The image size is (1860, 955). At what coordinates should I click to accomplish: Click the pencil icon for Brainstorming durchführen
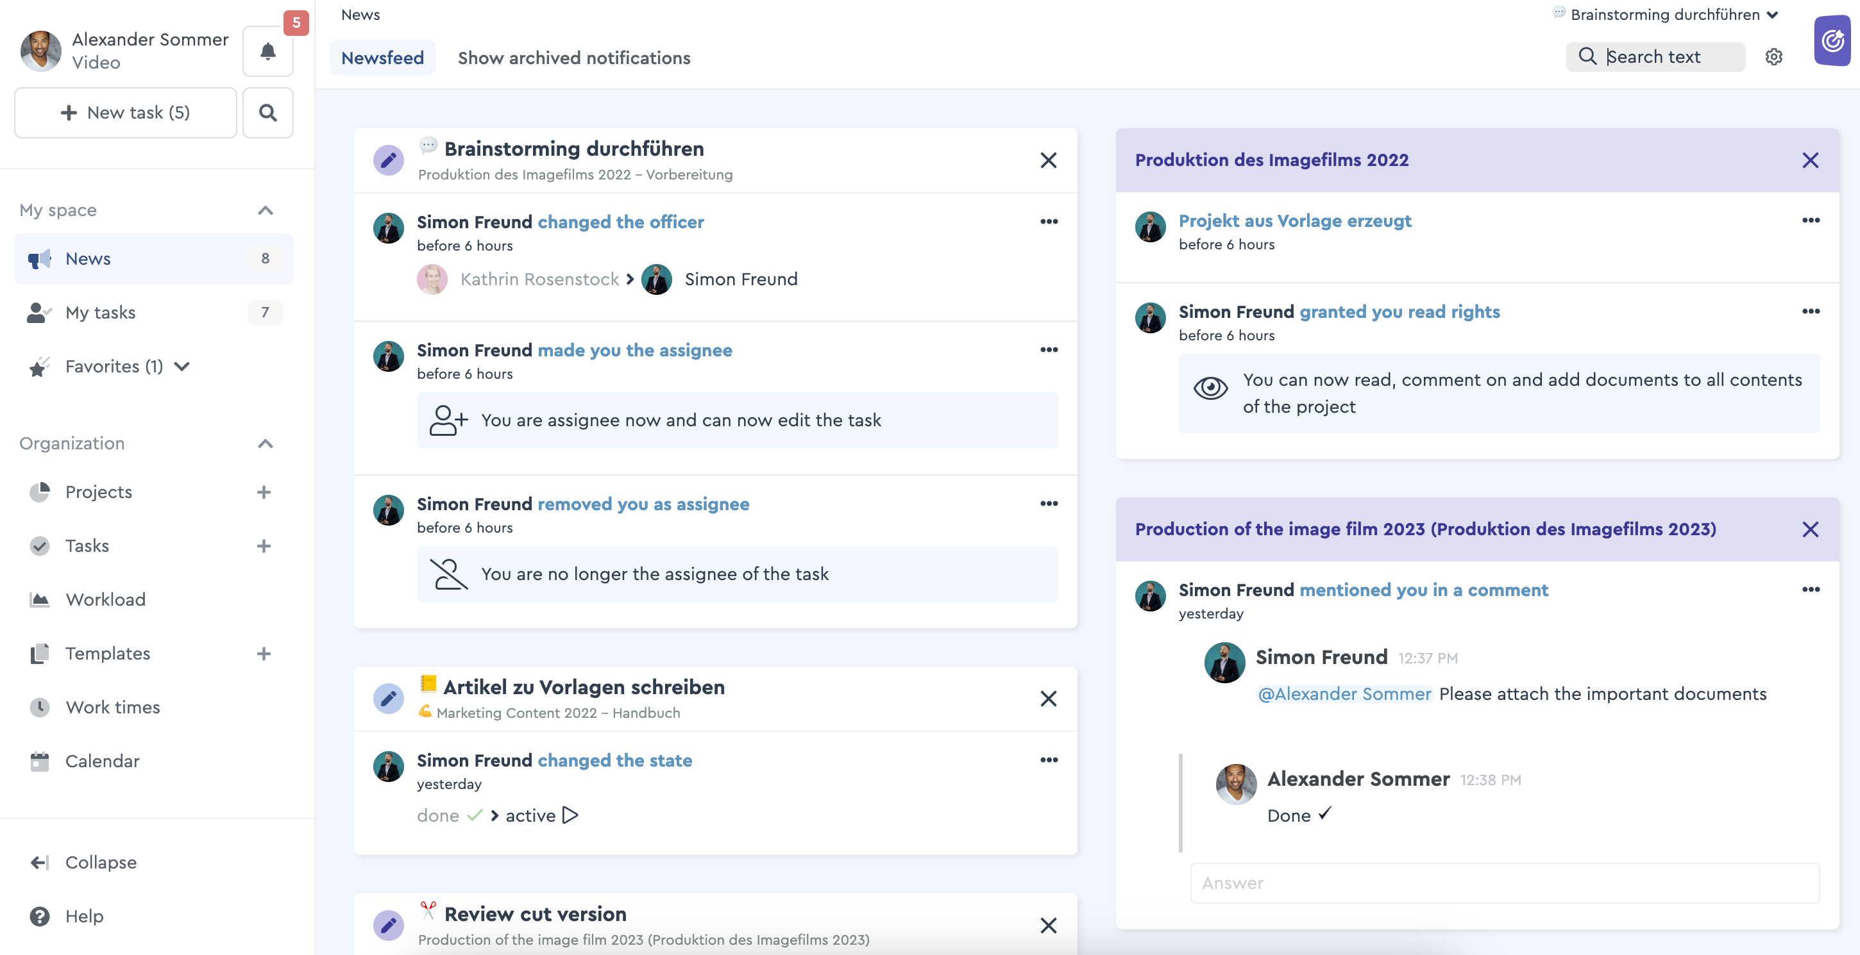coord(389,160)
